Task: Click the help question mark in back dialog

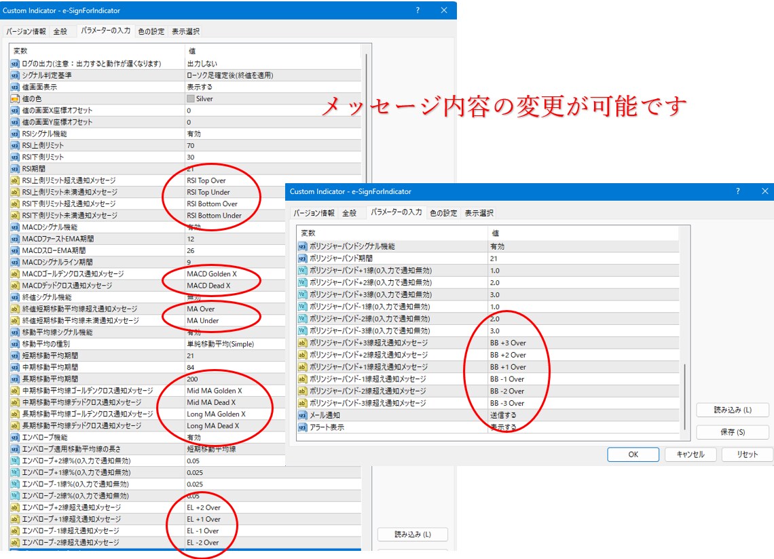Action: coord(418,10)
